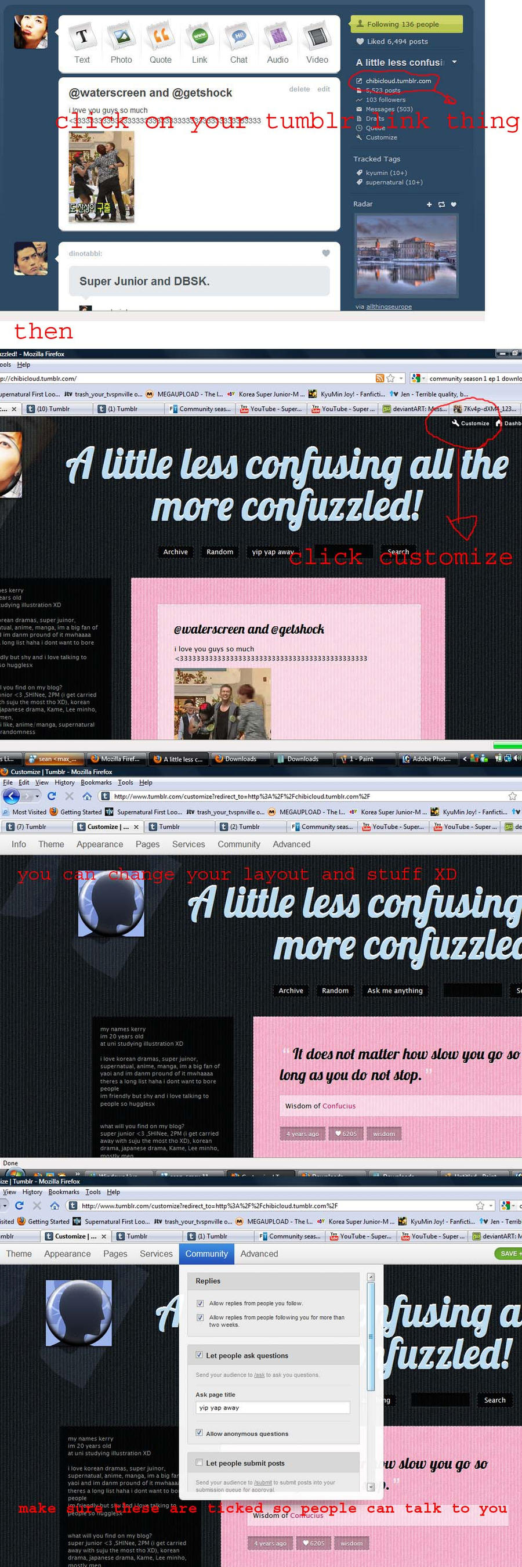Open the Adobe Phot... taskbar item
This screenshot has width=522, height=1567.
(429, 759)
